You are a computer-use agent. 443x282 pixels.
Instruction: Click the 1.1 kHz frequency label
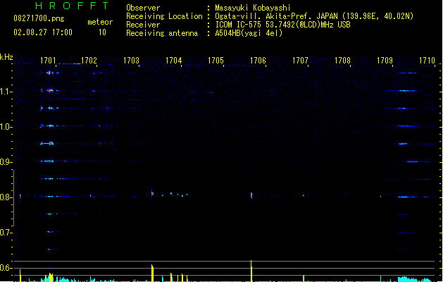tap(6, 92)
